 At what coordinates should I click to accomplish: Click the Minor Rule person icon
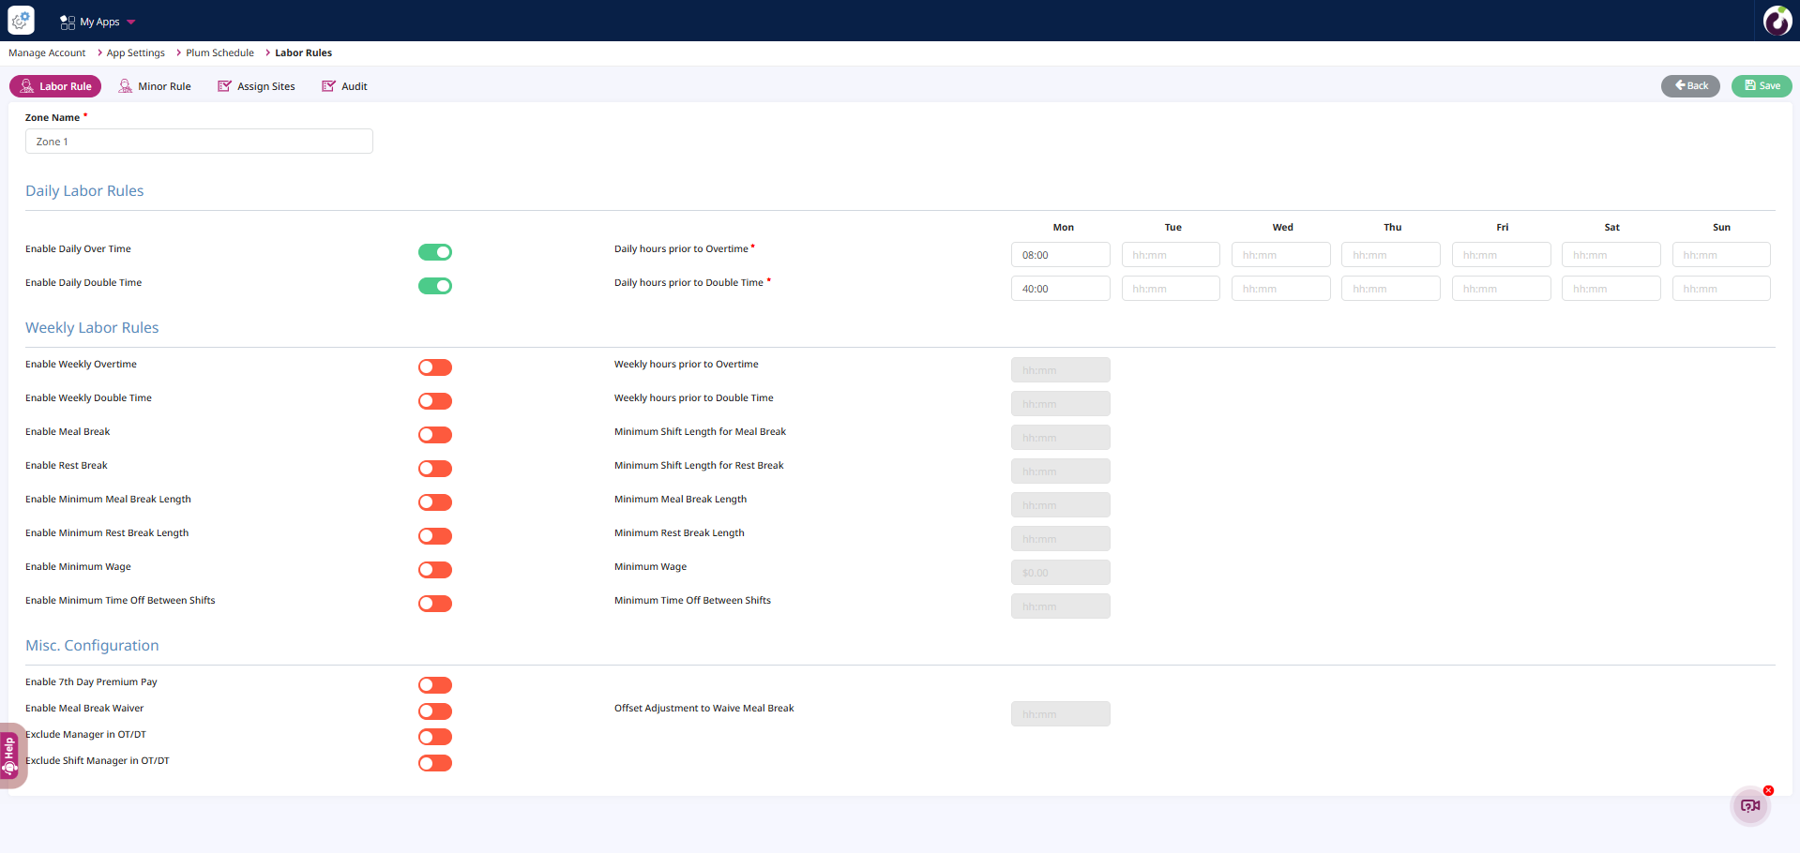[125, 86]
